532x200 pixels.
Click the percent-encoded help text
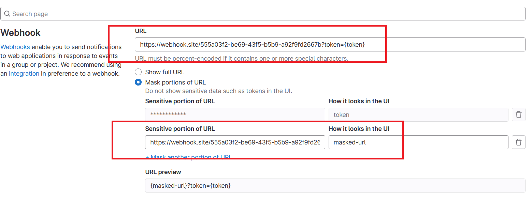241,59
